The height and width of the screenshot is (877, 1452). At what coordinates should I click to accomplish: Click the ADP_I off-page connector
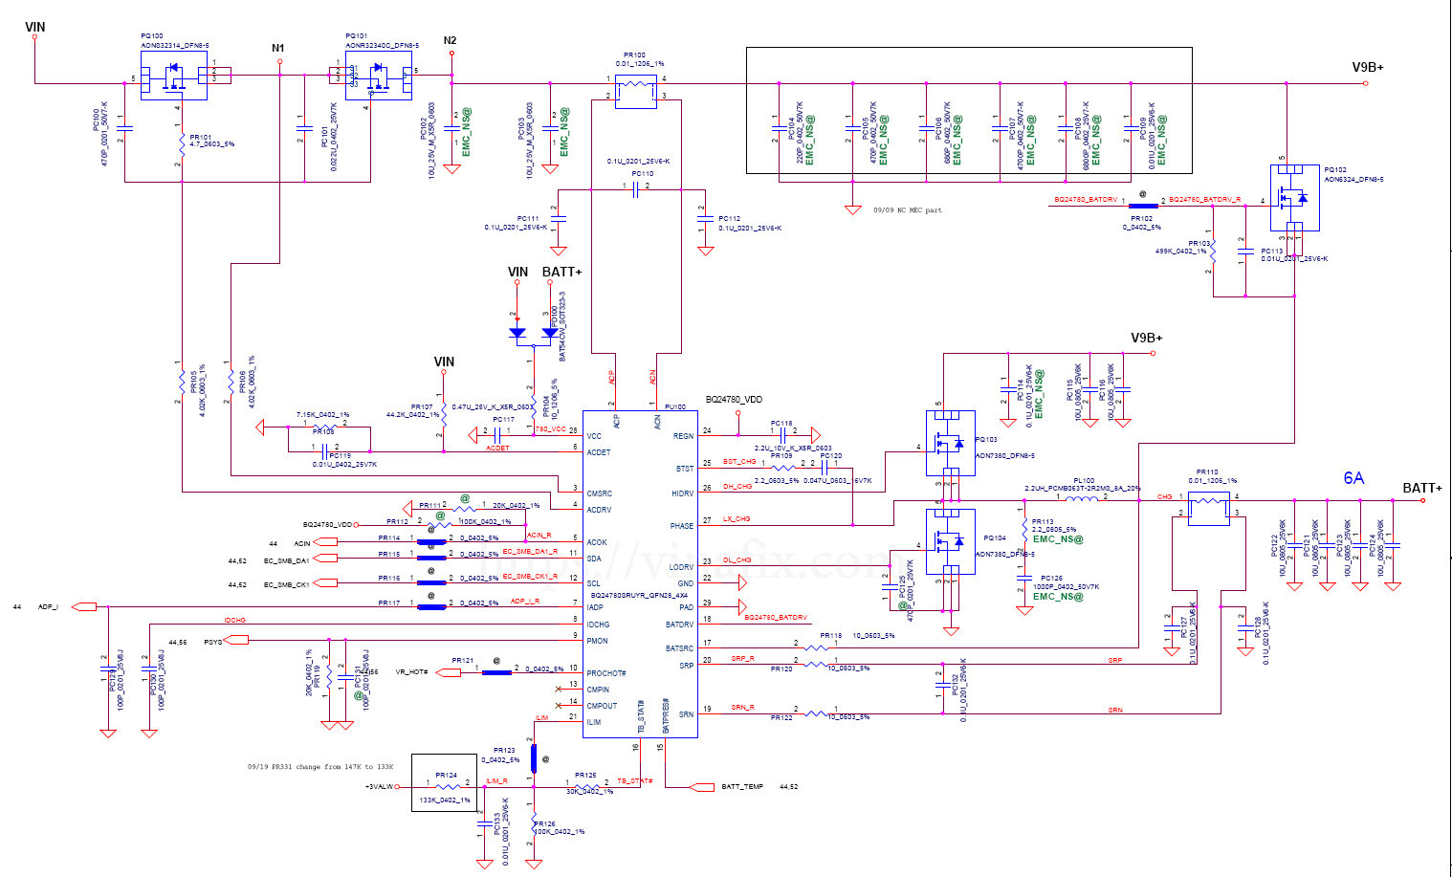pyautogui.click(x=84, y=606)
